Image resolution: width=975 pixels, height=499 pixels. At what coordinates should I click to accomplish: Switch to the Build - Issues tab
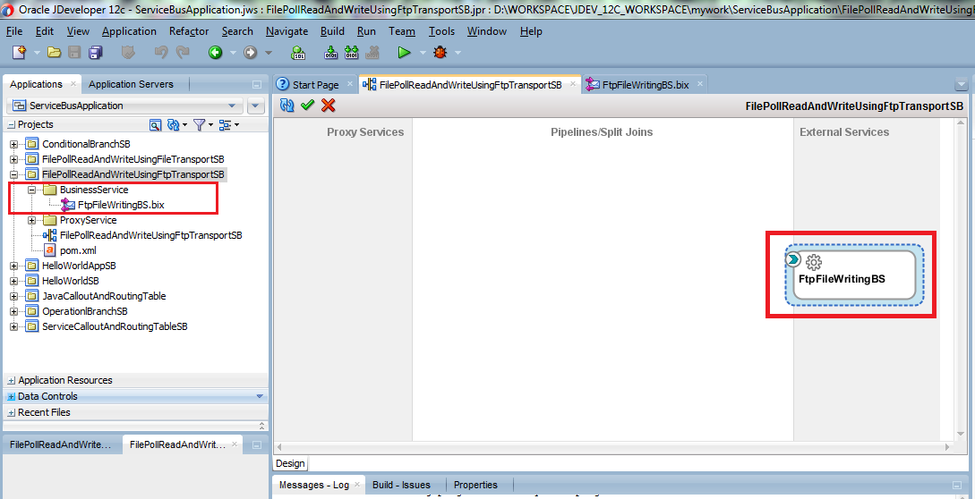(x=401, y=485)
